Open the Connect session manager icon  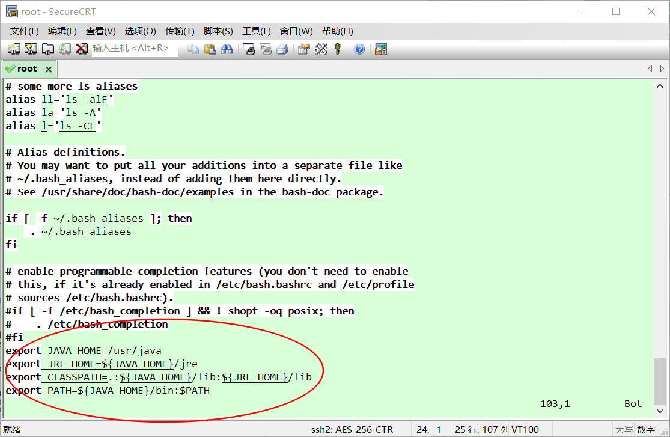[14, 49]
